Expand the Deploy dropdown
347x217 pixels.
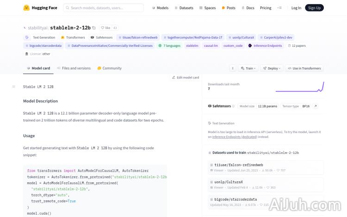[273, 68]
